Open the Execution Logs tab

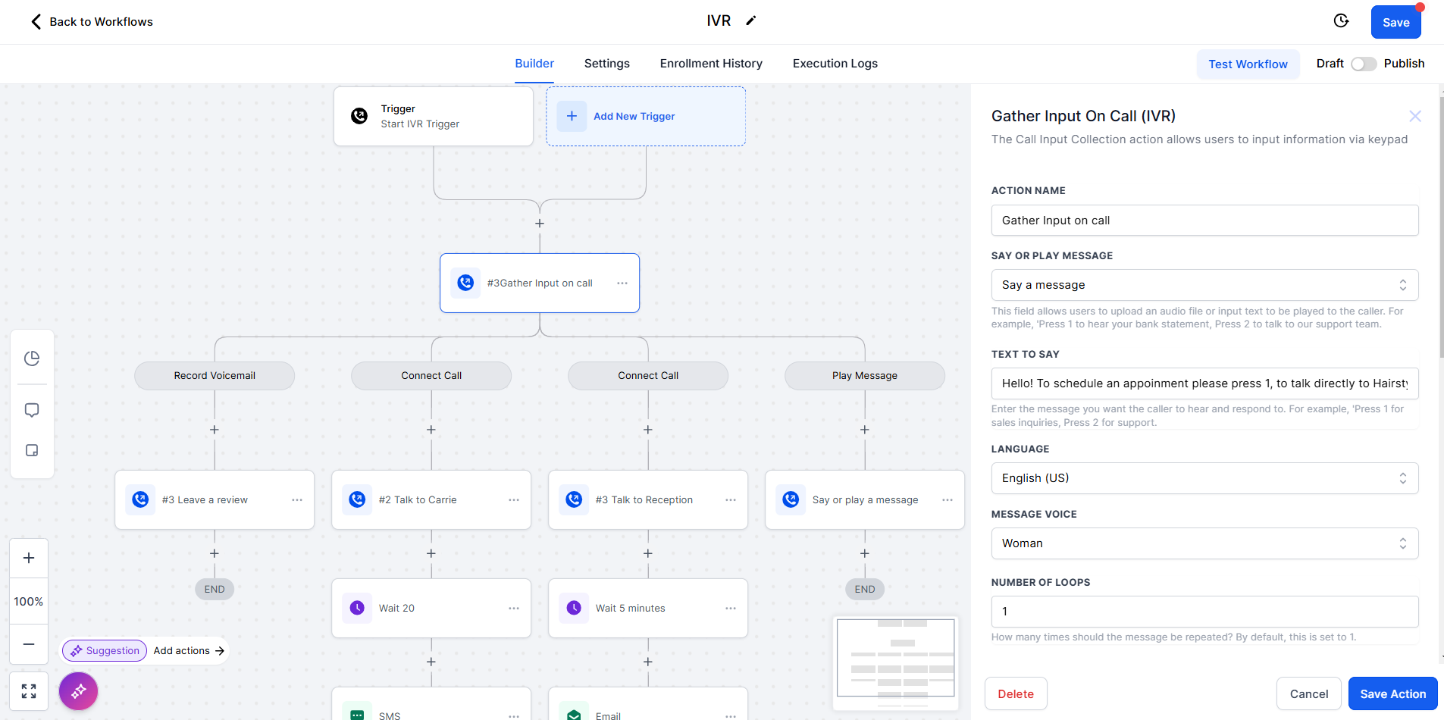pos(835,64)
